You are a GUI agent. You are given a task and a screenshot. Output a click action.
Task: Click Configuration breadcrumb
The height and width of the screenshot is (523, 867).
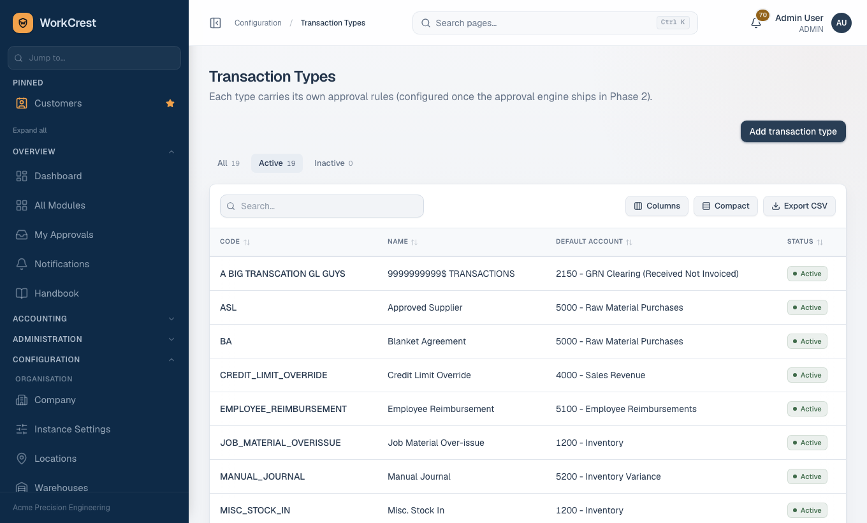point(258,23)
